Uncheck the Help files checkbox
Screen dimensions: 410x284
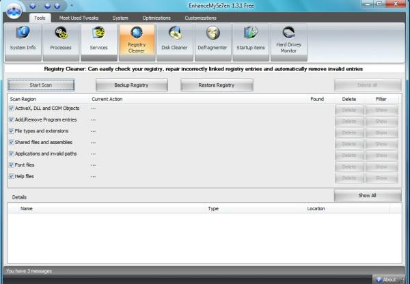pos(12,177)
